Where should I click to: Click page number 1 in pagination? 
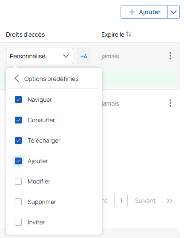[x=121, y=201]
